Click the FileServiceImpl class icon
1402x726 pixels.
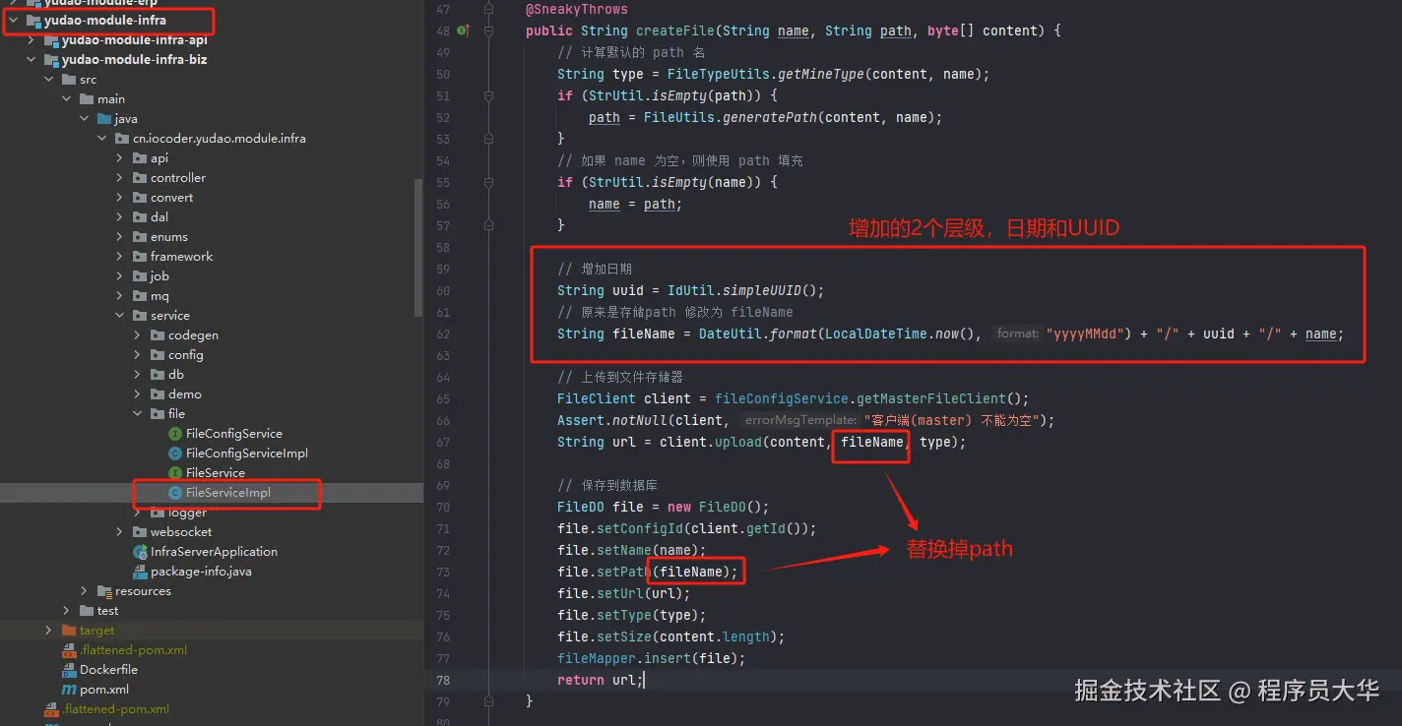point(175,493)
